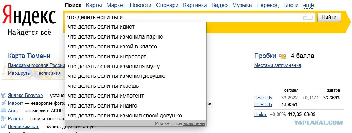Open the Маркет link in services list
The image size is (352, 133).
point(16,103)
